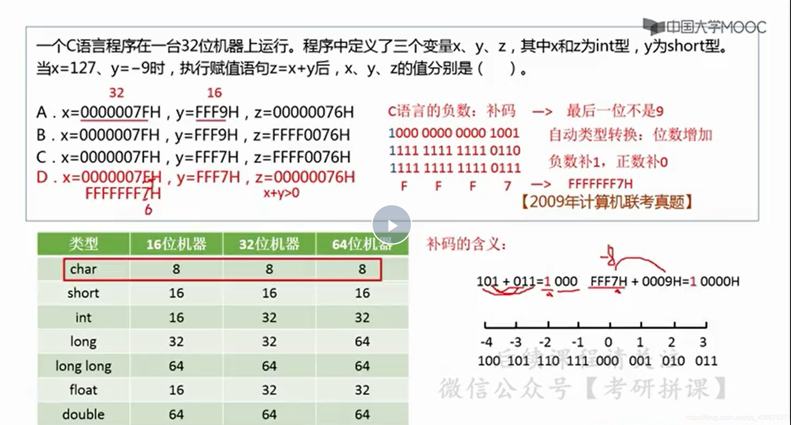Click the blog.csdn.net URL watermark link
The height and width of the screenshot is (425, 791).
[x=736, y=417]
